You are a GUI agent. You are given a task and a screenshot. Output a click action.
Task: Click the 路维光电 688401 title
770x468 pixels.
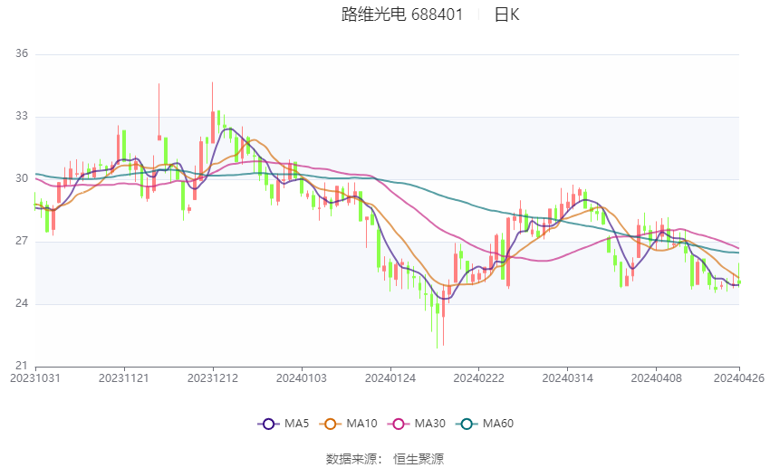(402, 14)
